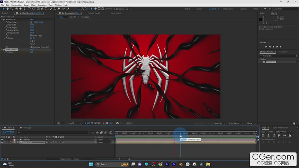This screenshot has height=168, width=299.
Task: Select the Rectangle shape tool
Action: click(38, 9)
